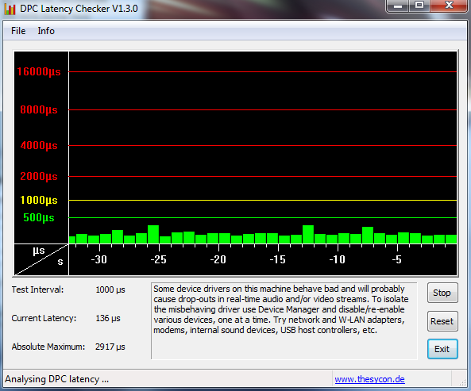Click the 1000µs yellow threshold label
471x391 pixels.
39,200
